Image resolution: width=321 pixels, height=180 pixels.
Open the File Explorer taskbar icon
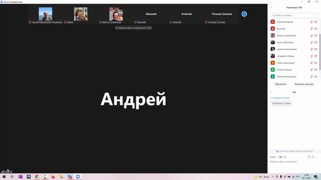pos(61,176)
